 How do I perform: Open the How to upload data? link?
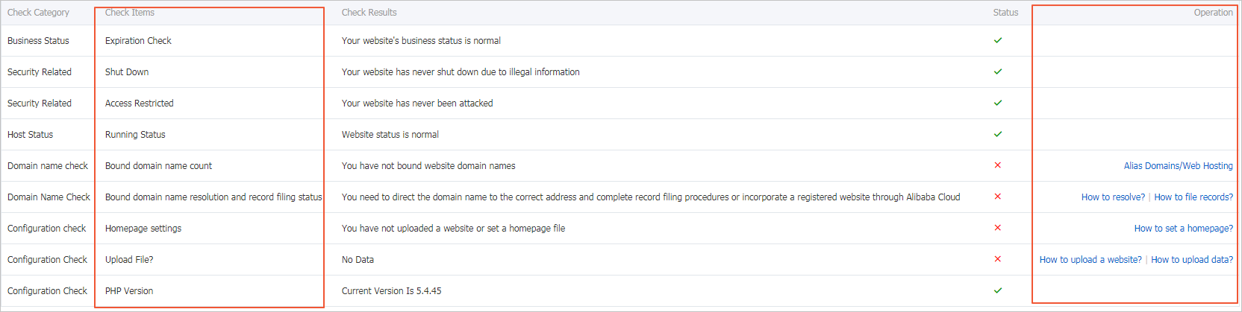(1192, 260)
